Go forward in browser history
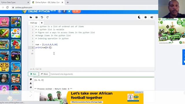Image resolution: width=185 pixels, height=104 pixels. (x=3, y=8)
